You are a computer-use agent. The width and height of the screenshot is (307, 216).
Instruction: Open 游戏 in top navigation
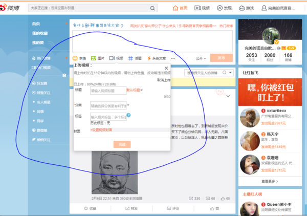pos(247,8)
